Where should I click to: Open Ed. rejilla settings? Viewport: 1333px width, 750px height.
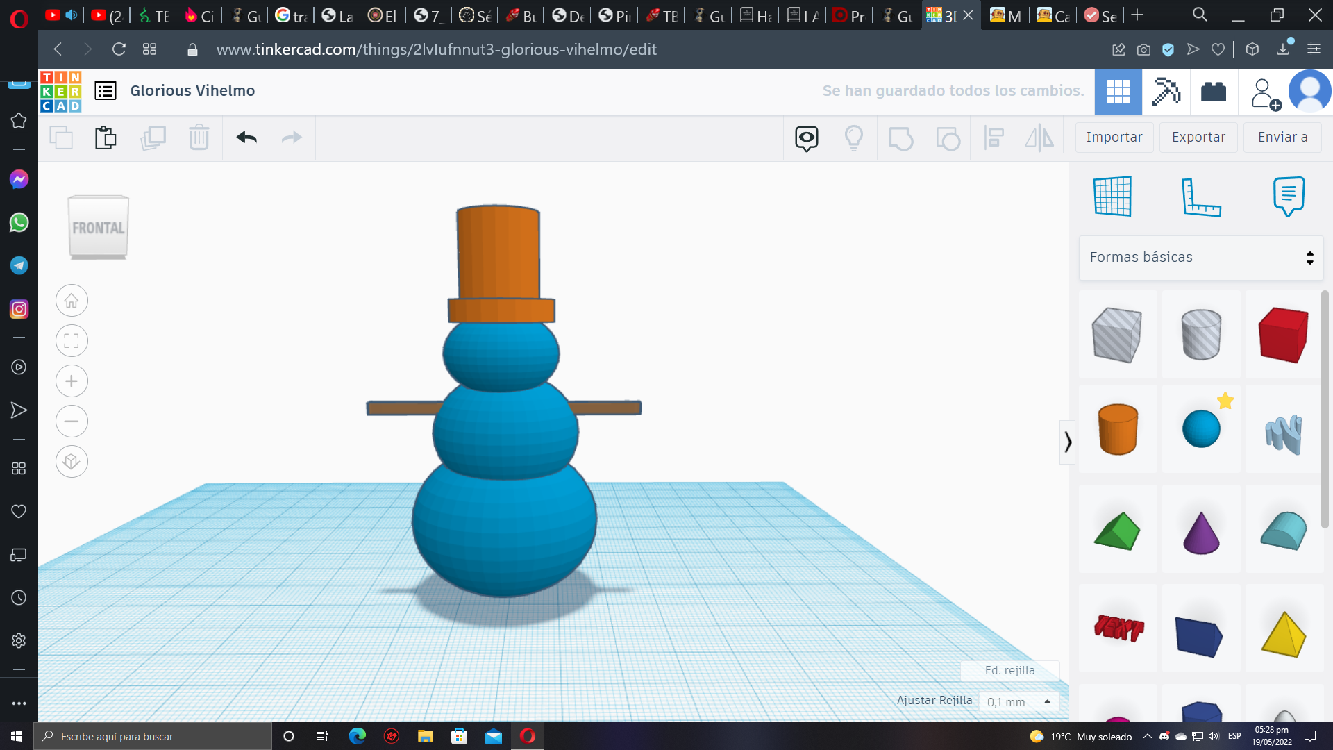[1009, 669]
